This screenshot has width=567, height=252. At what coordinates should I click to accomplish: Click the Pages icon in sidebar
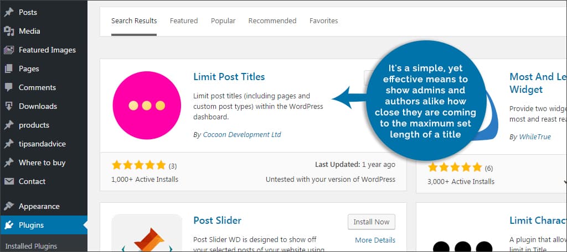tap(9, 69)
